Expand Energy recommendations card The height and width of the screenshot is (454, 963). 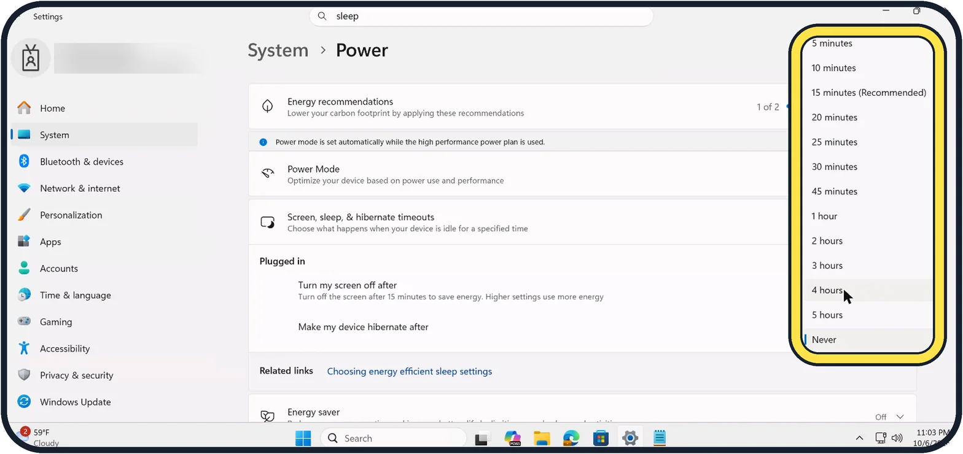(519, 107)
